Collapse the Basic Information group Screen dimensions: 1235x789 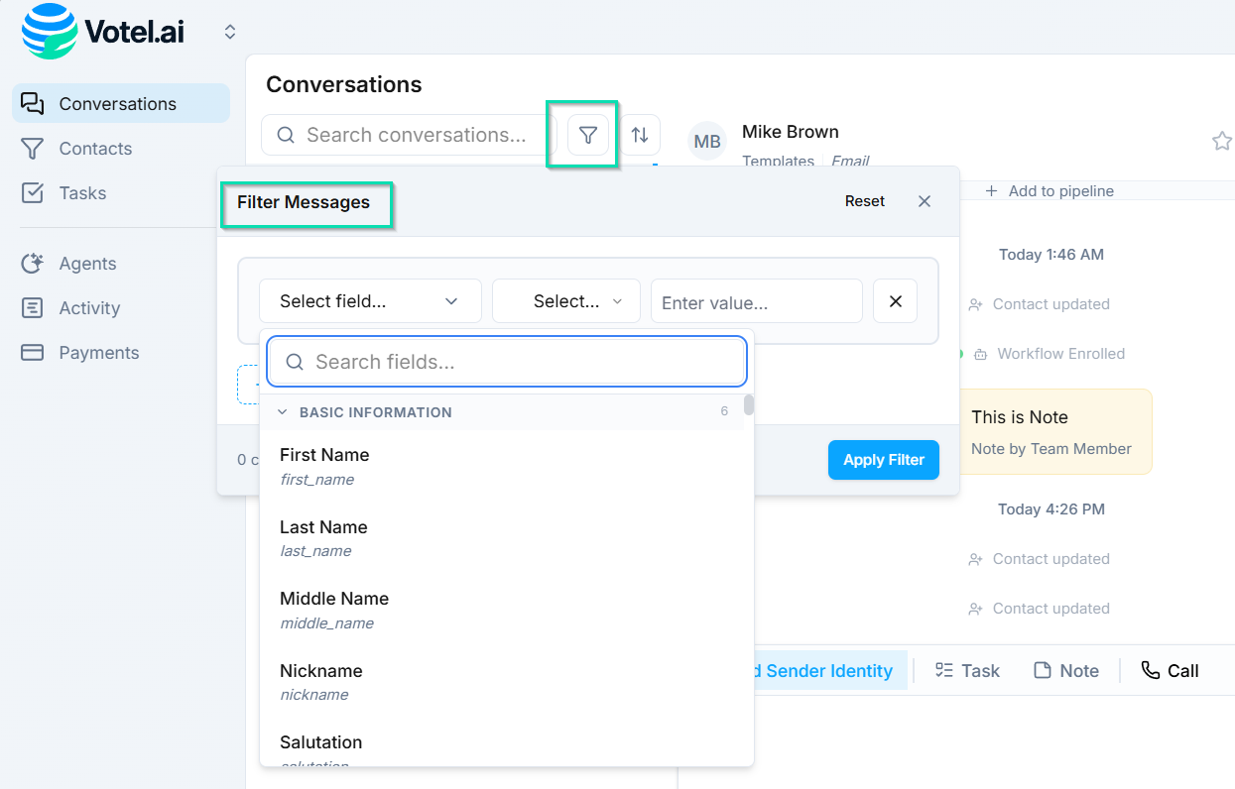pyautogui.click(x=283, y=412)
